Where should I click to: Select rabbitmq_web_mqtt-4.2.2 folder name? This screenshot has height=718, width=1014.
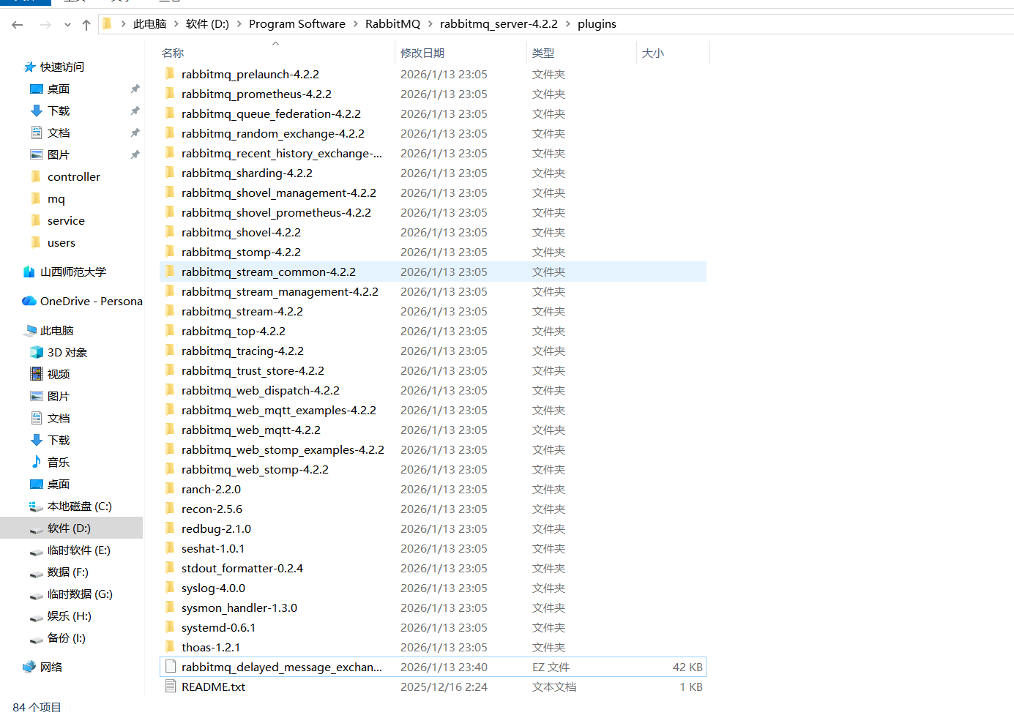pyautogui.click(x=251, y=430)
